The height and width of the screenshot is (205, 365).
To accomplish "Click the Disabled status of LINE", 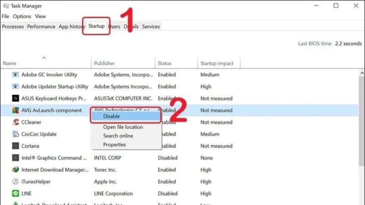I will [167, 193].
